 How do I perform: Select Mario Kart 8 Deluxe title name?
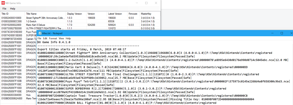tap(36, 25)
